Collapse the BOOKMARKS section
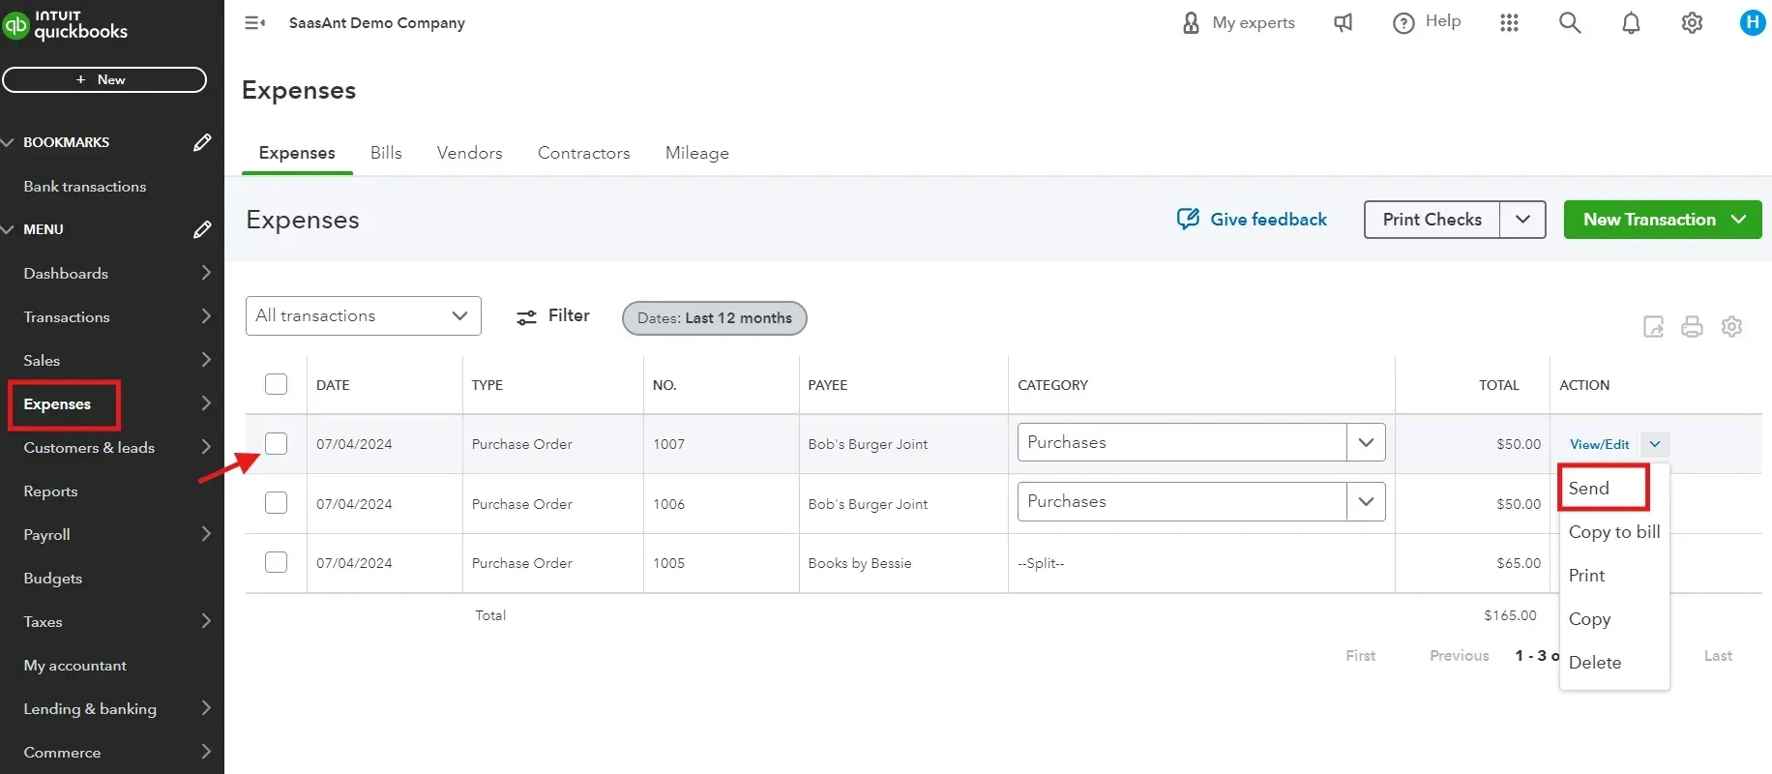The image size is (1772, 774). [x=8, y=142]
